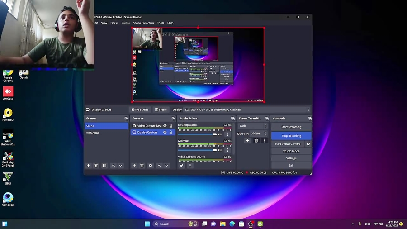Screen dimensions: 407x229
Task: Select the 'Scene' scene entry
Action: tap(106, 126)
